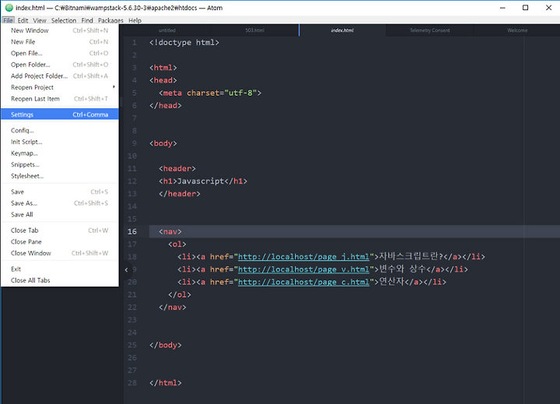Switch to the Welcome tab

tap(516, 30)
